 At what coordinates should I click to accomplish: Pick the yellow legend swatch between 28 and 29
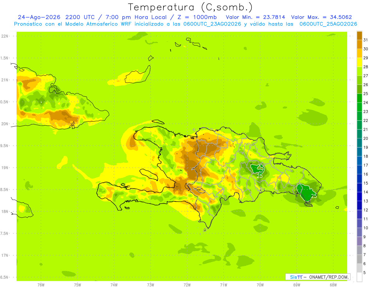click(x=359, y=62)
